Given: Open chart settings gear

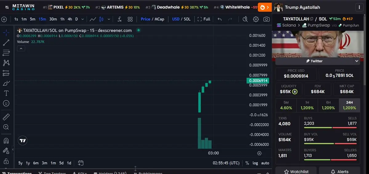Looking at the screenshot, I should (x=256, y=19).
